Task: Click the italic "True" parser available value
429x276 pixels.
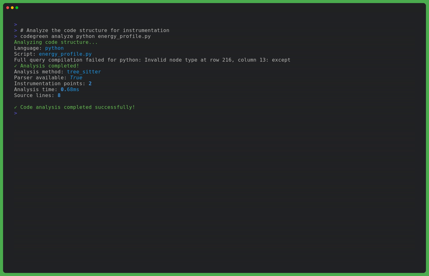Action: [76, 78]
